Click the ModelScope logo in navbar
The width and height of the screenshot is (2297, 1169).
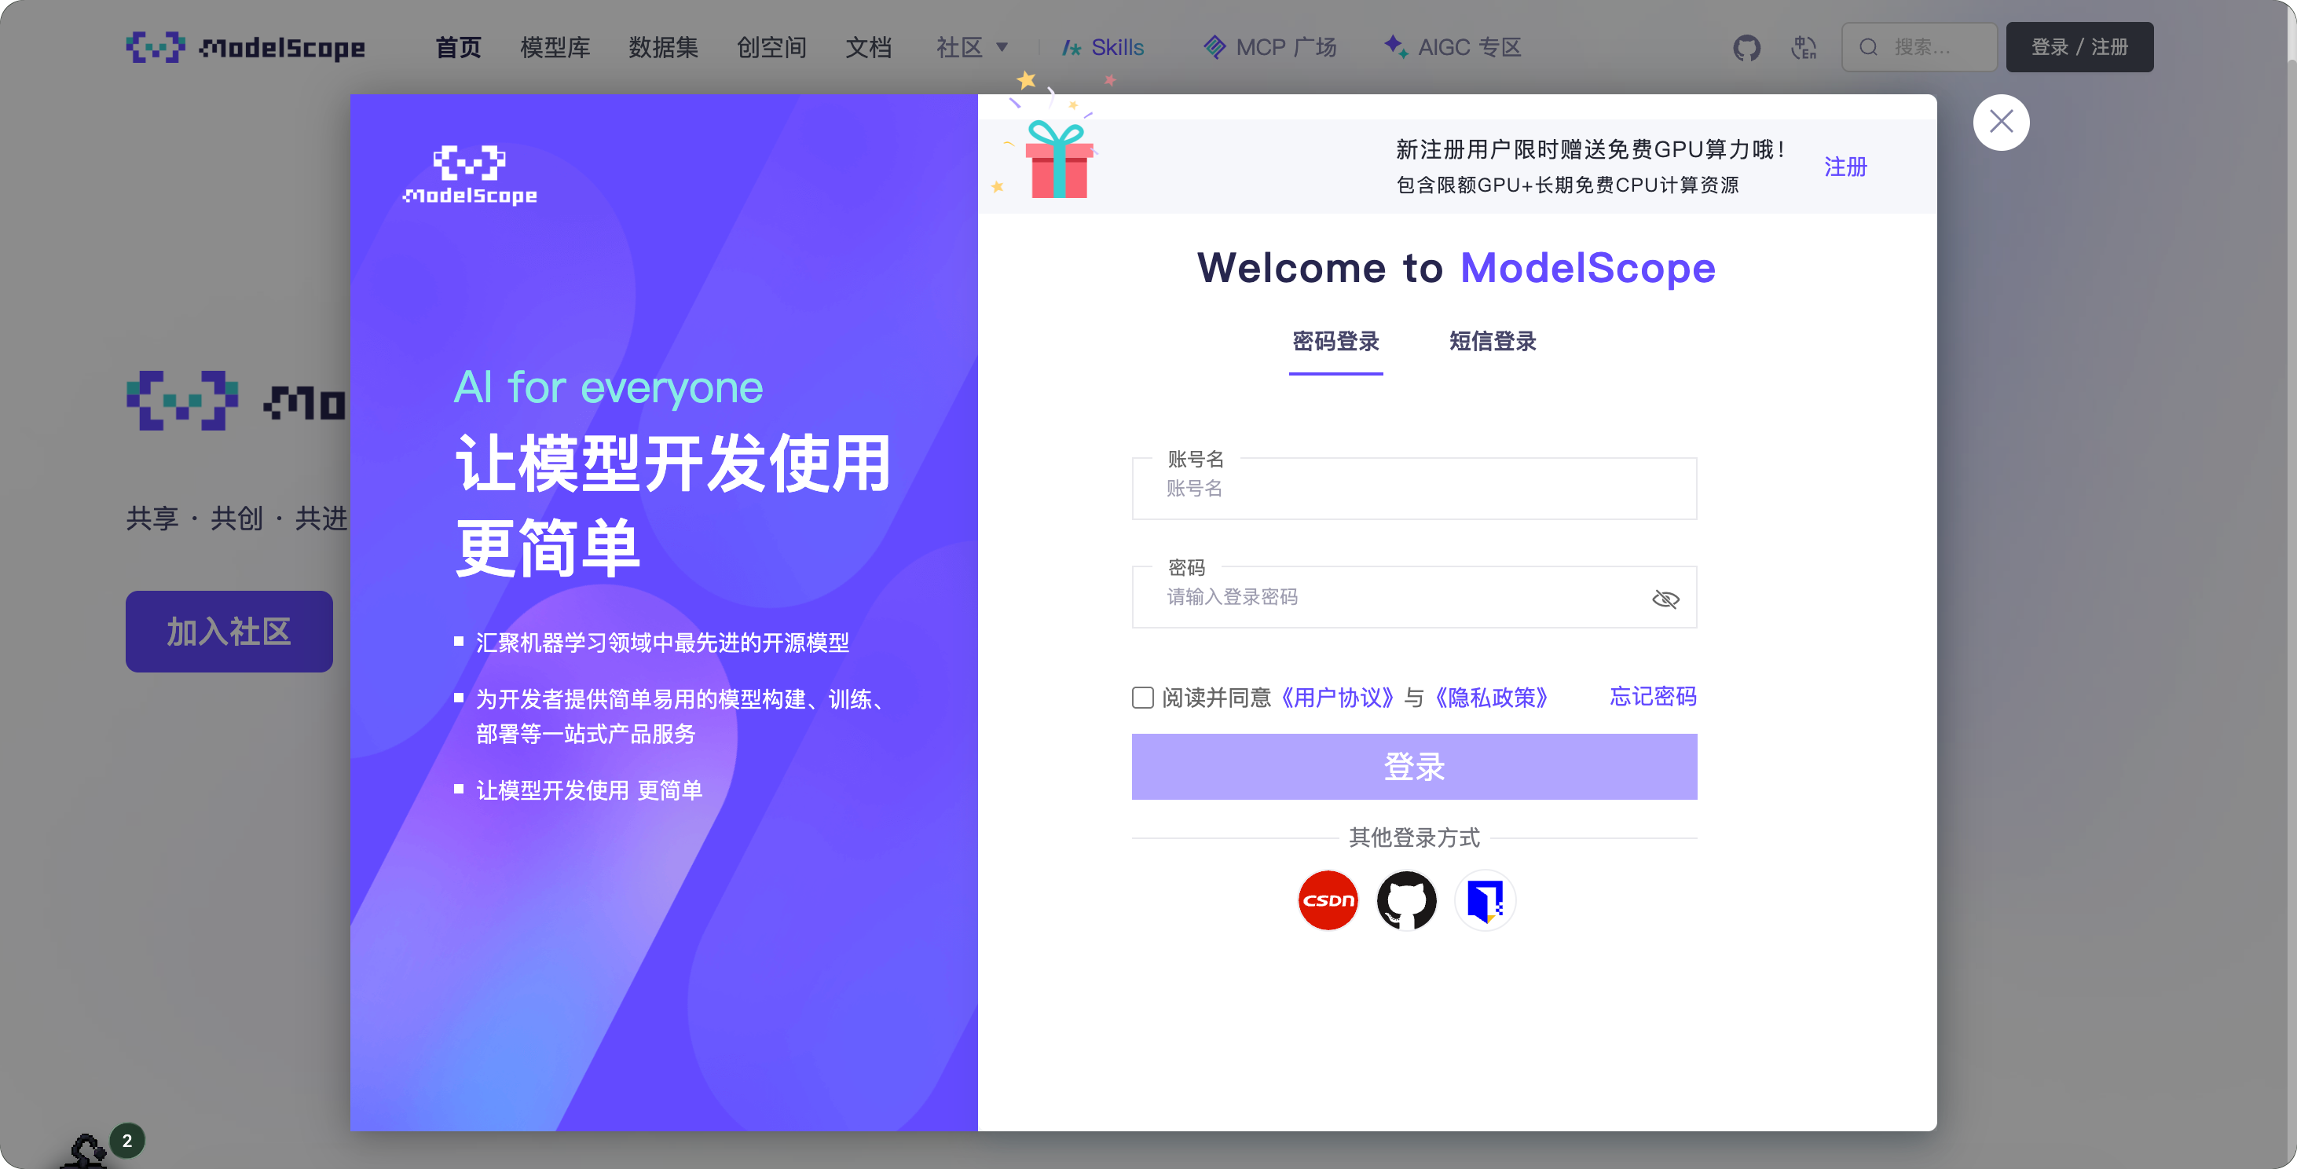click(x=245, y=47)
